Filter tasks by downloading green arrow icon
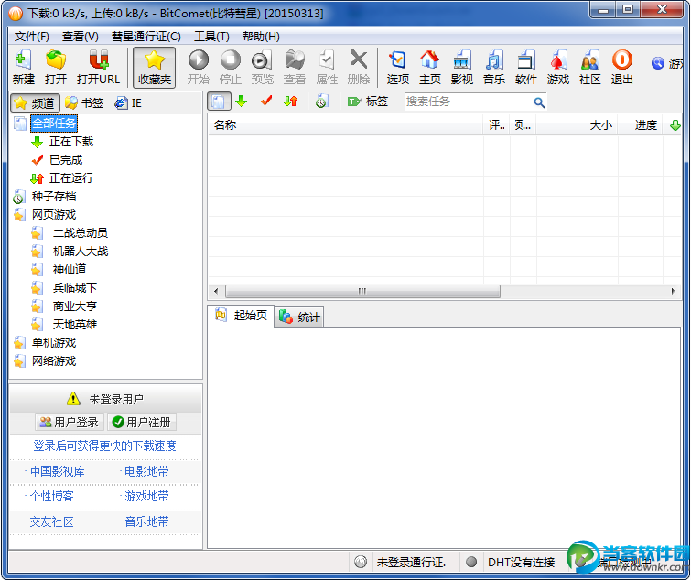 241,102
